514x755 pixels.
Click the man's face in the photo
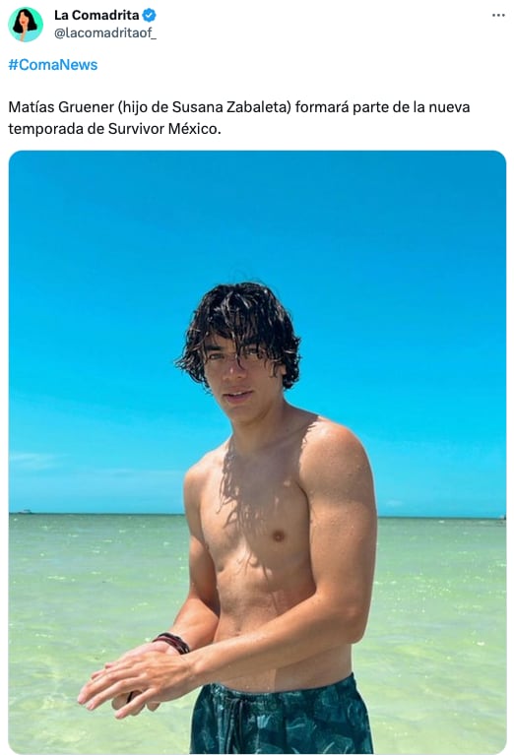[238, 380]
